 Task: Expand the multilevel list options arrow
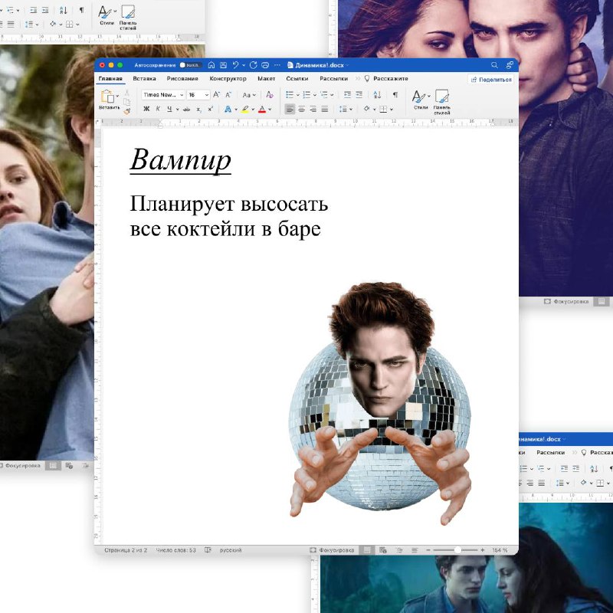(x=332, y=95)
